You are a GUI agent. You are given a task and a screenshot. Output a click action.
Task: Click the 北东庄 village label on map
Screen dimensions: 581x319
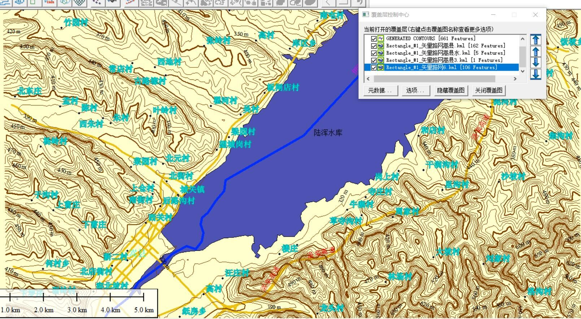[30, 91]
